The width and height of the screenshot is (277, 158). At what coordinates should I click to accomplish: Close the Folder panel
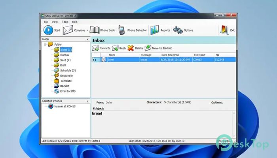[x=87, y=39]
